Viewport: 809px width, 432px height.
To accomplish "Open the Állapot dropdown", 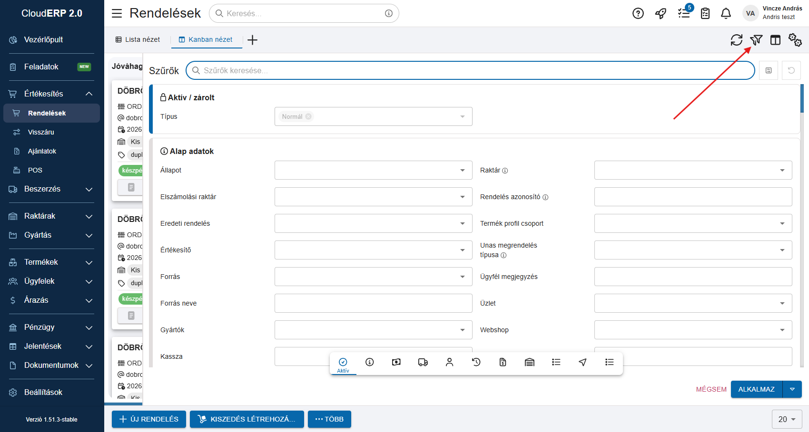I will pos(373,170).
